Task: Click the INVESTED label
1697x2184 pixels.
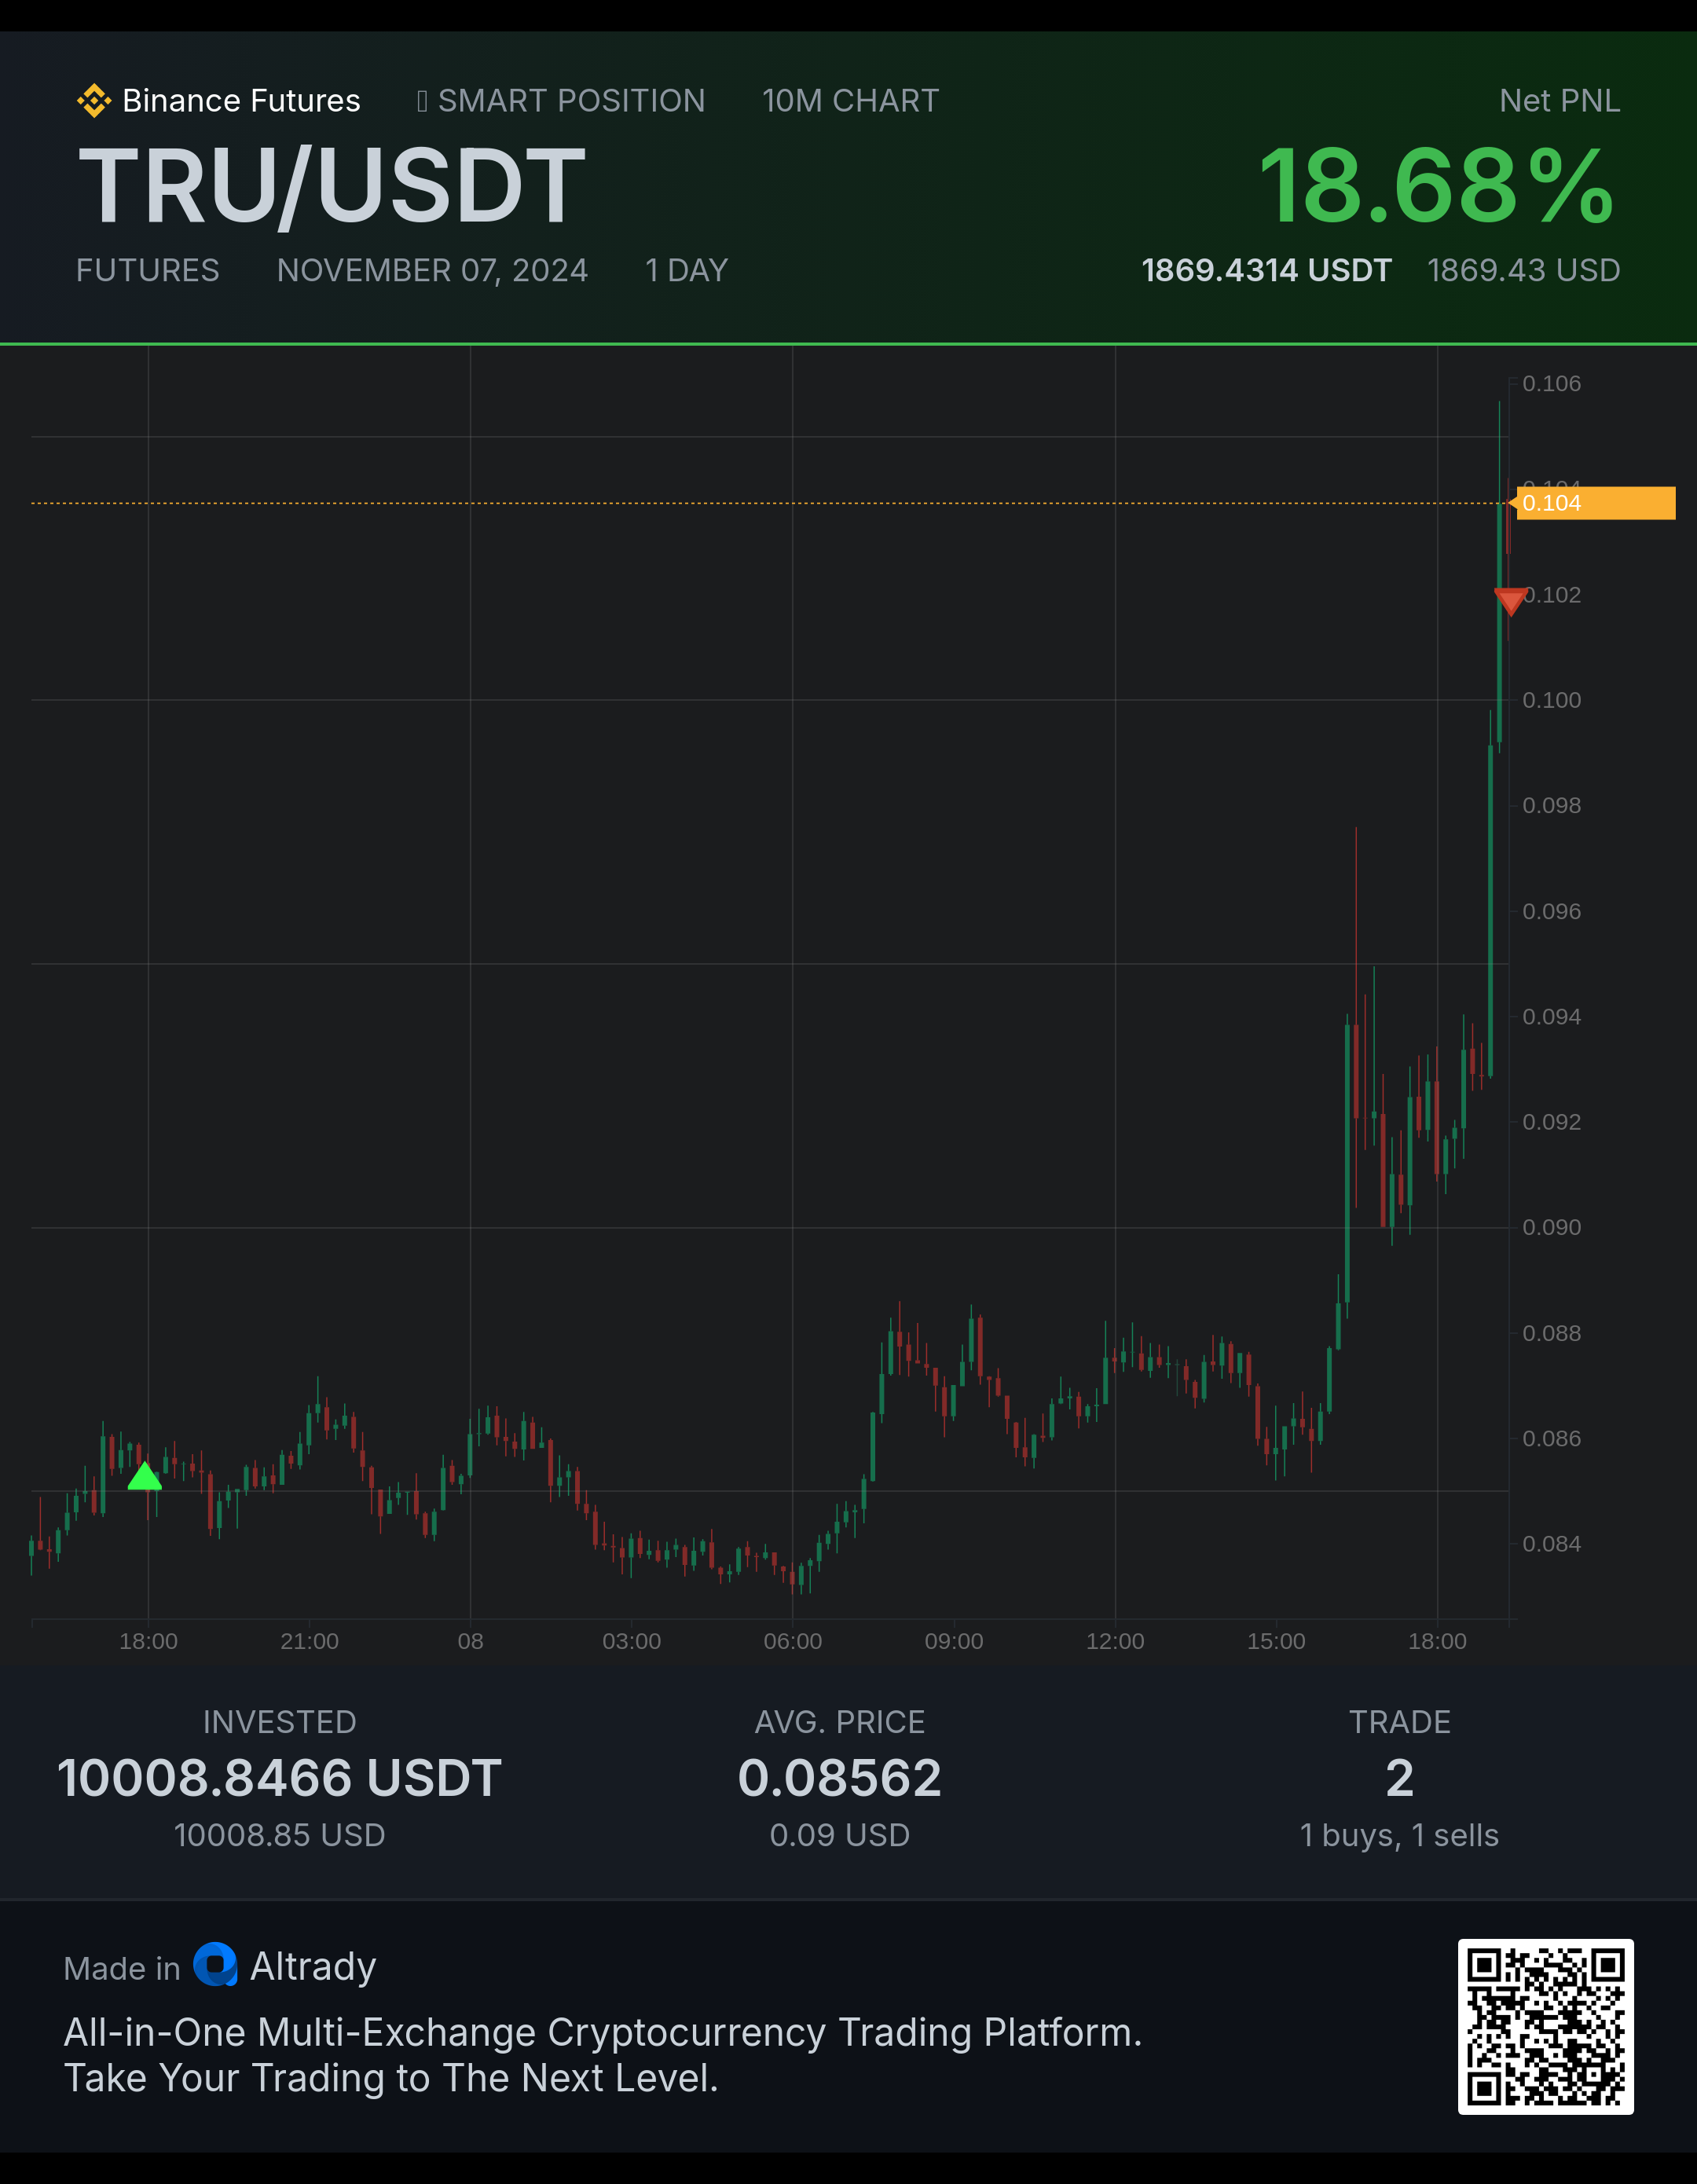Action: (280, 1722)
